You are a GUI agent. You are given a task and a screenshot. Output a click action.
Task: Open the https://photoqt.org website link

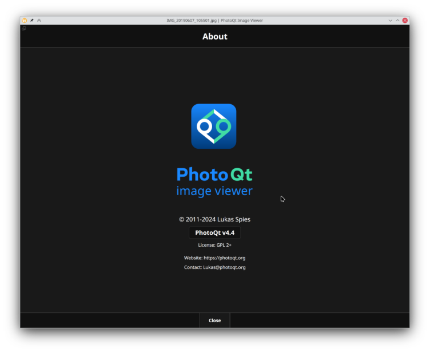click(x=224, y=258)
